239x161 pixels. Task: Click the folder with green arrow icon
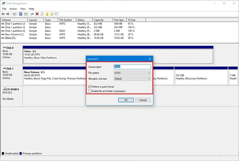(47, 14)
